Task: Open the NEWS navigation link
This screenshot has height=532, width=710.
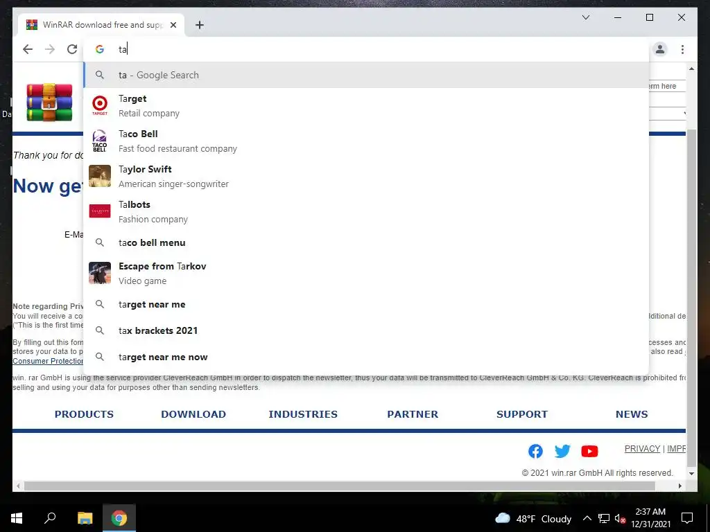Action: [x=632, y=414]
